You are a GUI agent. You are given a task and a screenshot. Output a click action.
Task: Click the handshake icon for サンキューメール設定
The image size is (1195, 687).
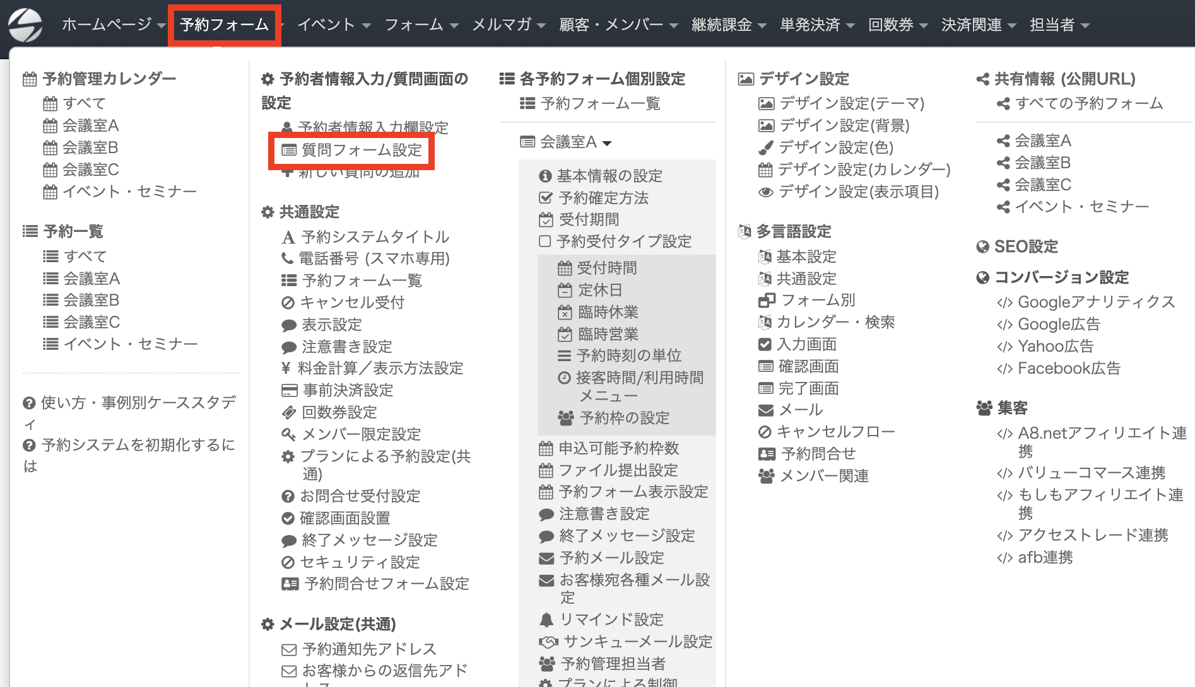pyautogui.click(x=548, y=642)
